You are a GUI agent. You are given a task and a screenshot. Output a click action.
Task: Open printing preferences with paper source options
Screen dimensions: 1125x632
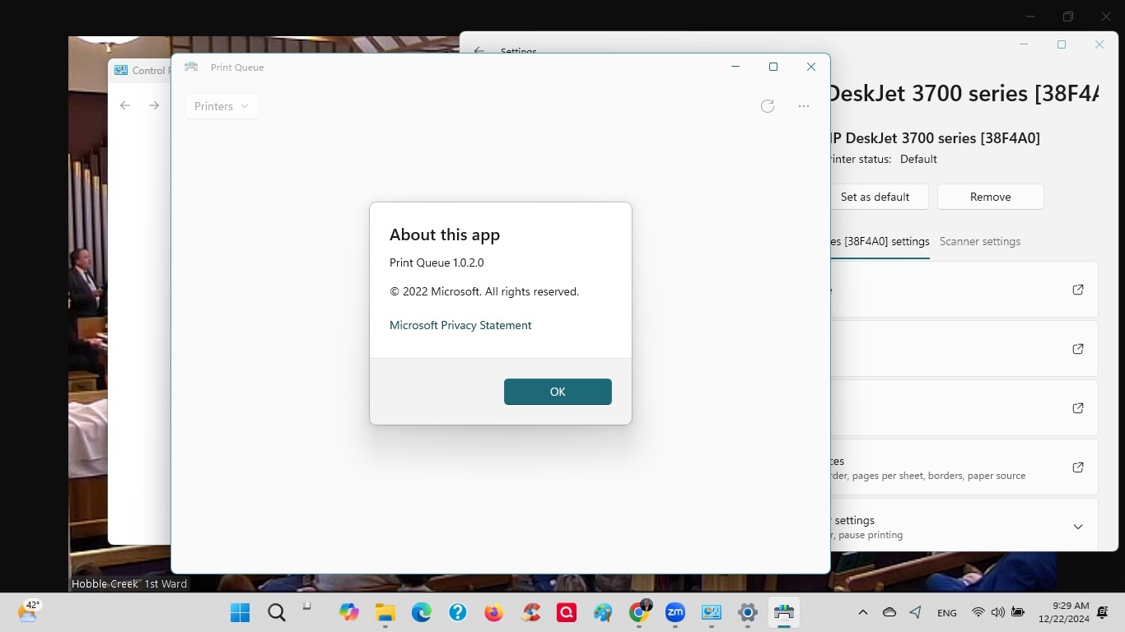point(964,467)
